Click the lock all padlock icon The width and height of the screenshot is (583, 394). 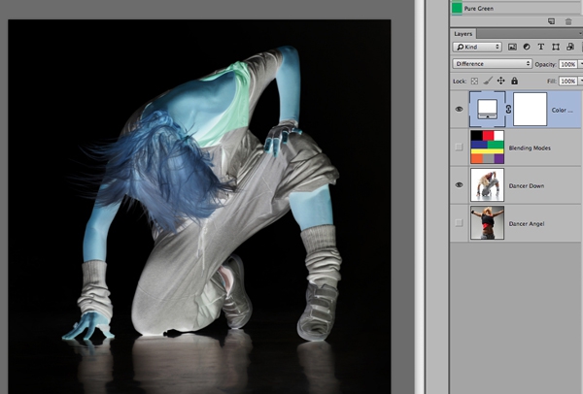click(x=514, y=81)
